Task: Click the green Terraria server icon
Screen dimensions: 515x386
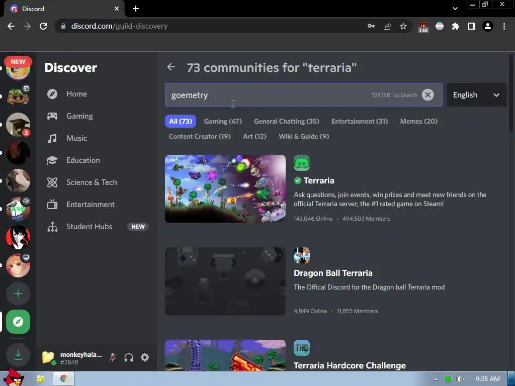Action: point(302,163)
